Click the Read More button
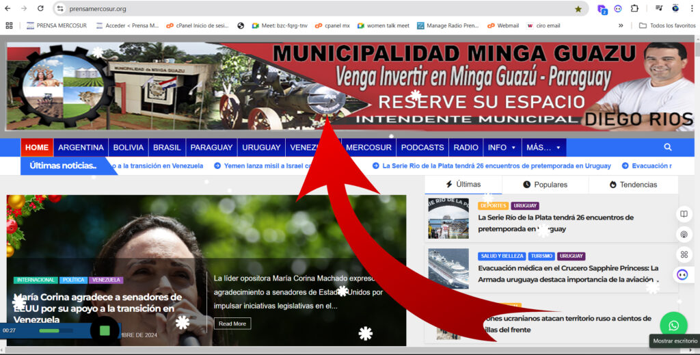 [232, 324]
